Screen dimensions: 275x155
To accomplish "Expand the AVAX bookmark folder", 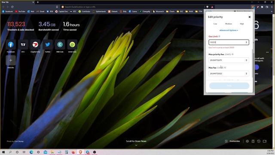I will [189, 12].
